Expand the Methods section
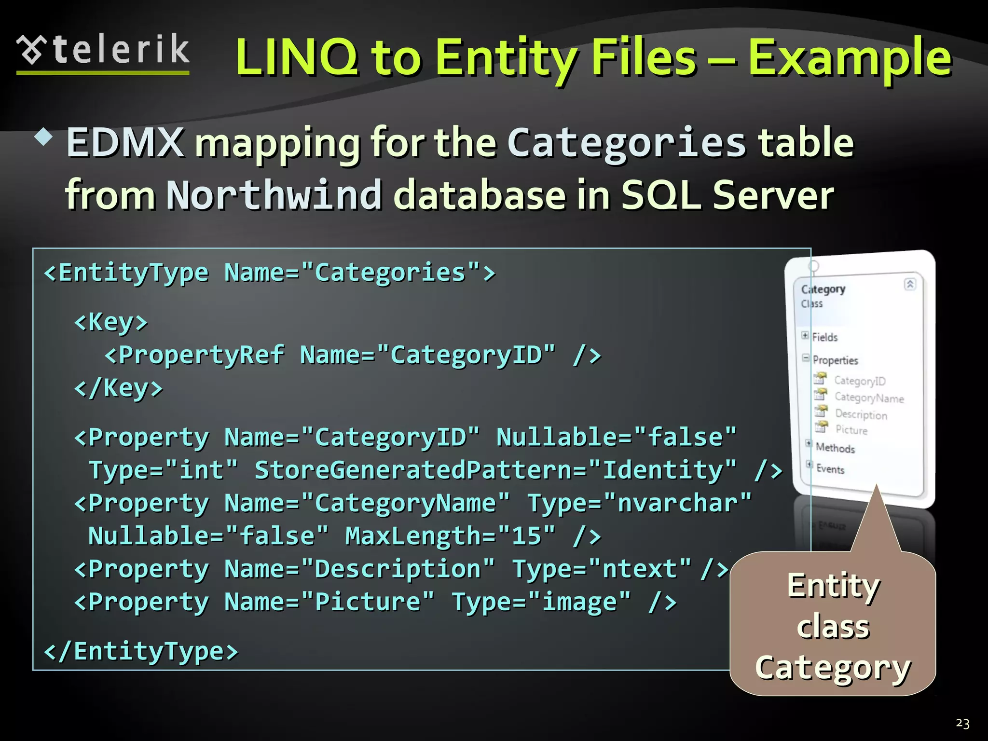The width and height of the screenshot is (988, 741). coord(809,443)
